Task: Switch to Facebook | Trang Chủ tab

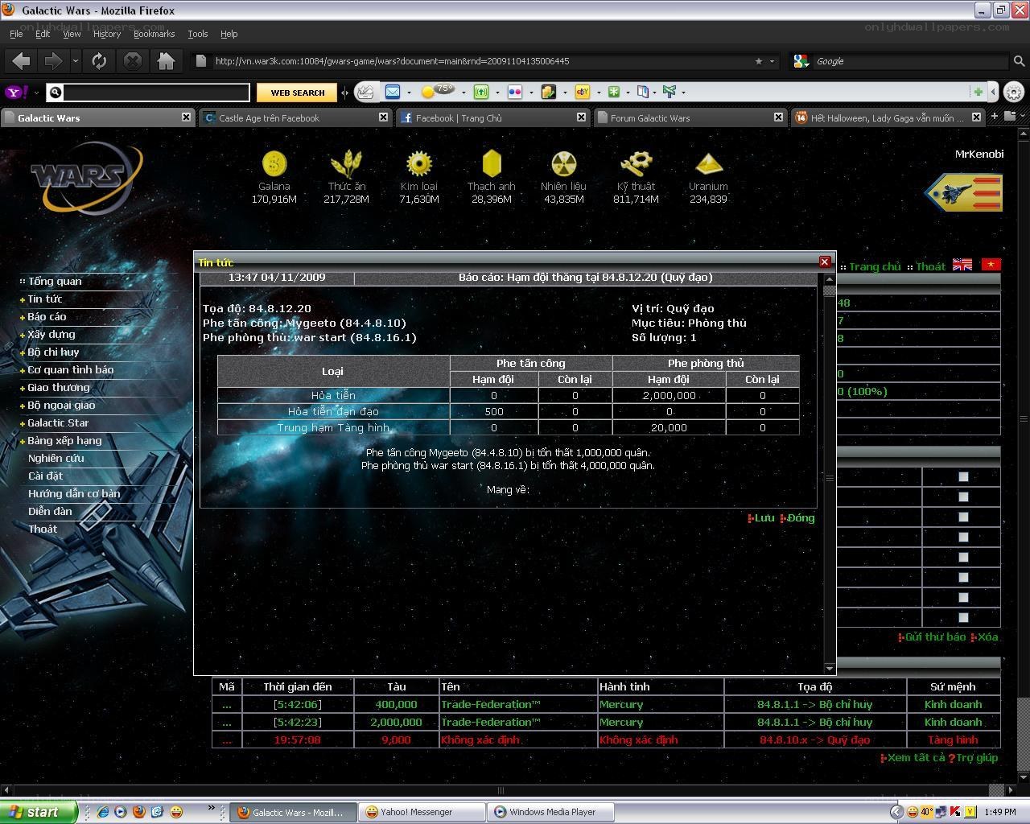Action: [492, 117]
